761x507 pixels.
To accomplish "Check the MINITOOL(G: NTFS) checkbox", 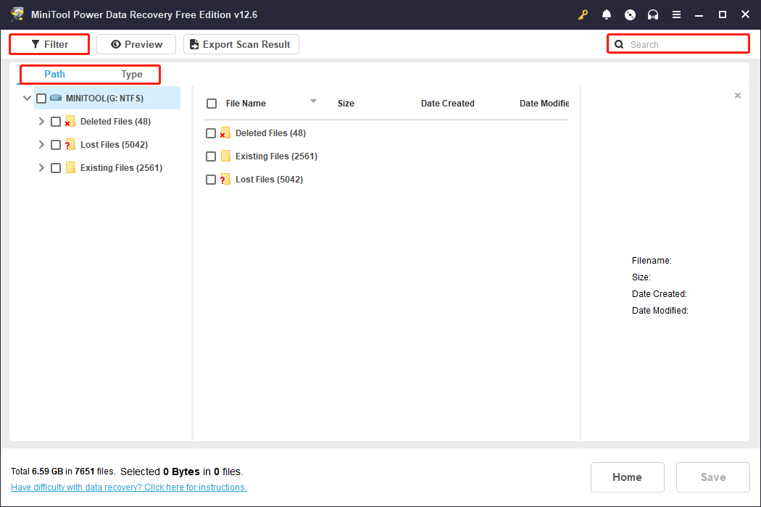I will coord(41,98).
